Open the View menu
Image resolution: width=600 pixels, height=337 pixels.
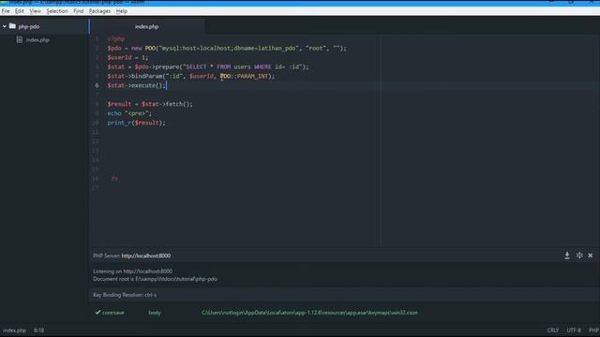coord(36,11)
